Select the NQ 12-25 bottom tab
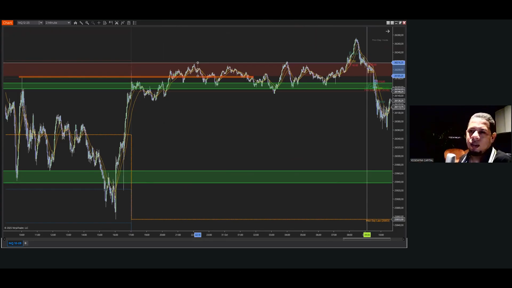The image size is (512, 288). (15, 243)
